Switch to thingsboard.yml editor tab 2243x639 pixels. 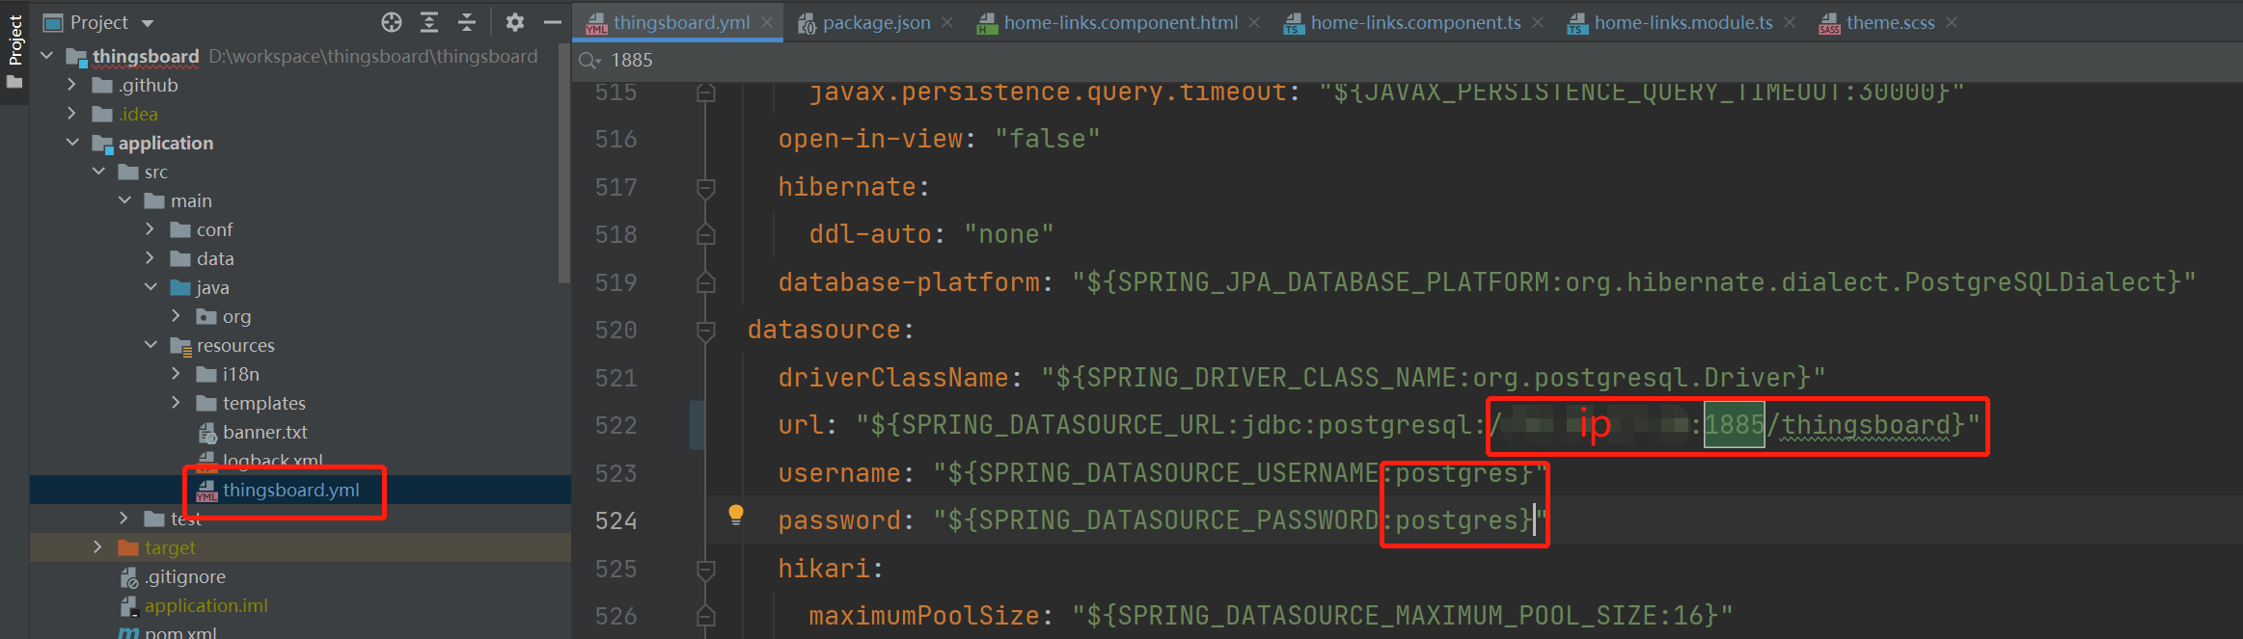(x=681, y=22)
